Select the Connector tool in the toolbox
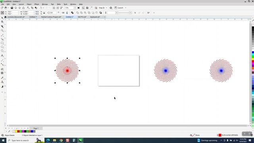Image resolution: width=254 pixels, height=143 pixels. tap(2, 64)
